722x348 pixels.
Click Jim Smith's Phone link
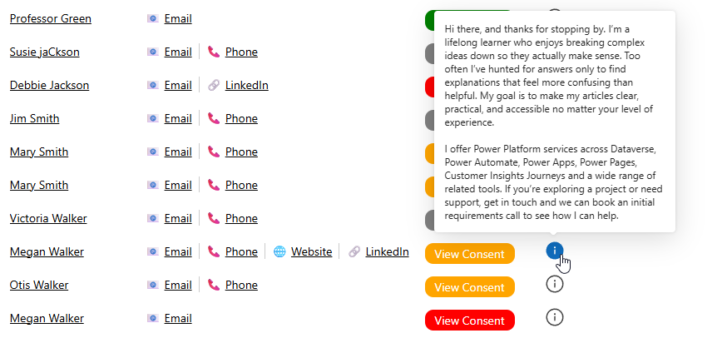click(241, 118)
